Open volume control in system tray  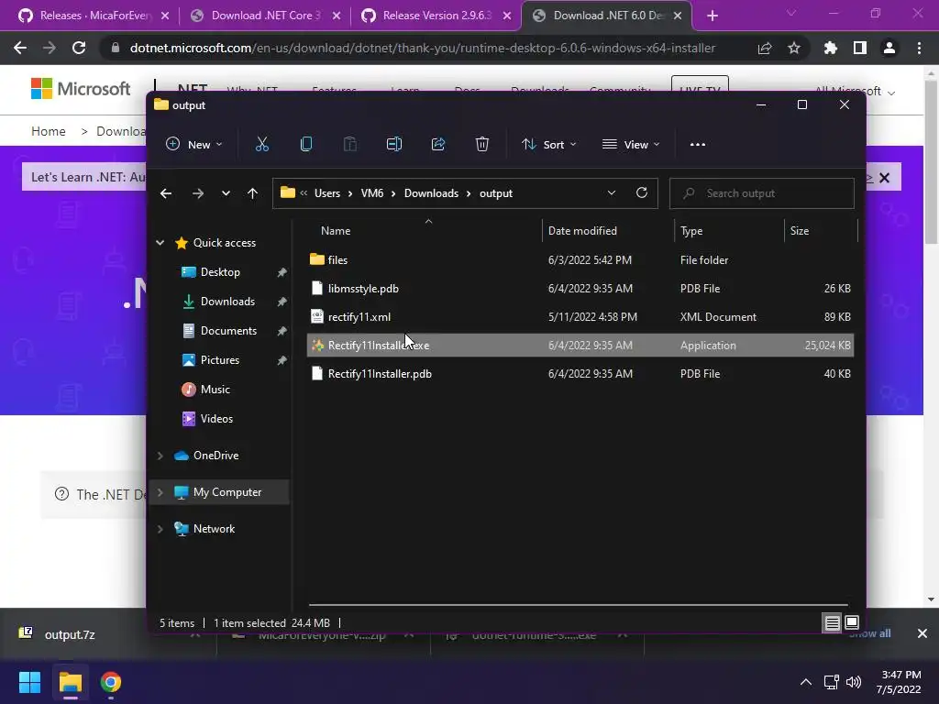tap(854, 682)
